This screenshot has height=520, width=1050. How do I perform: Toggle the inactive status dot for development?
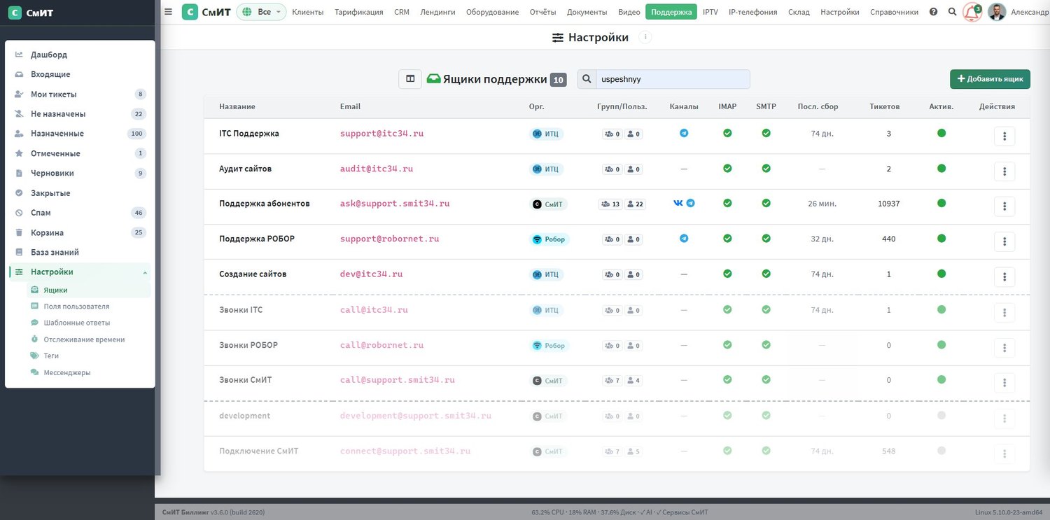tap(941, 416)
